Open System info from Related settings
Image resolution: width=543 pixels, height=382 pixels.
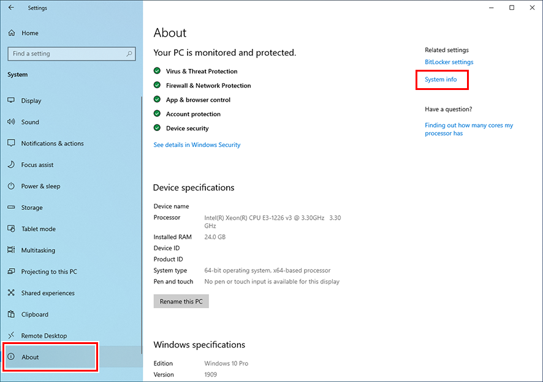point(441,79)
